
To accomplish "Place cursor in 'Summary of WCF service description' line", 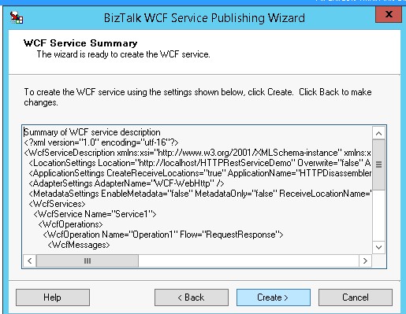I will [92, 132].
